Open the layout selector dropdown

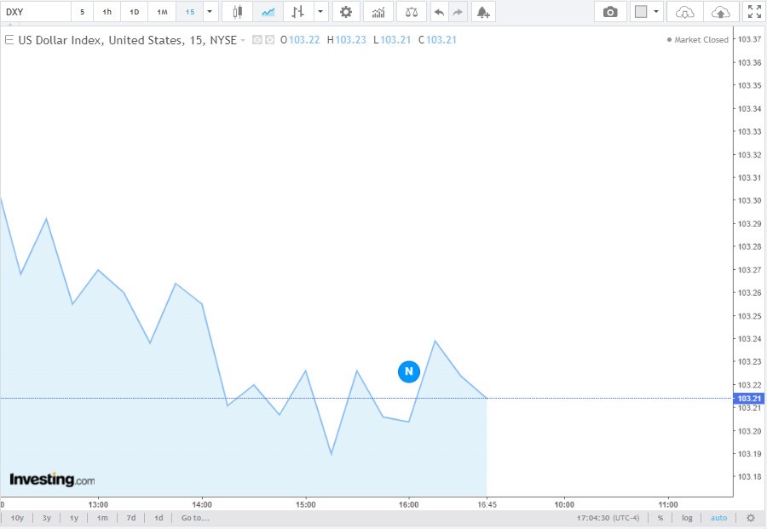coord(656,12)
